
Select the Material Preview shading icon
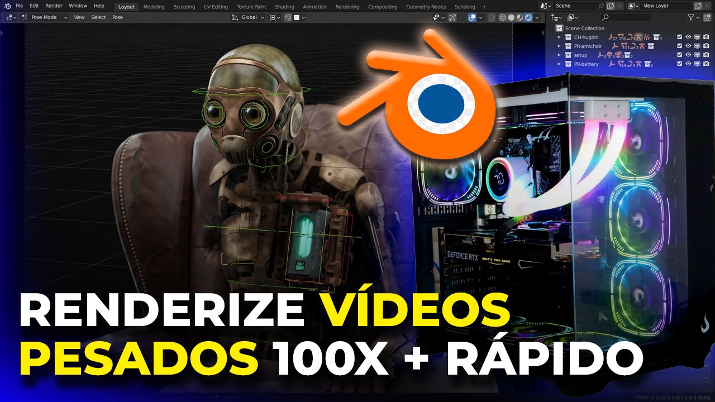(x=520, y=17)
